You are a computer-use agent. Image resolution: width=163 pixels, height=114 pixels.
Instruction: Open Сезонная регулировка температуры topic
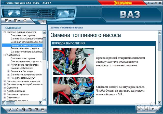(x=27, y=42)
